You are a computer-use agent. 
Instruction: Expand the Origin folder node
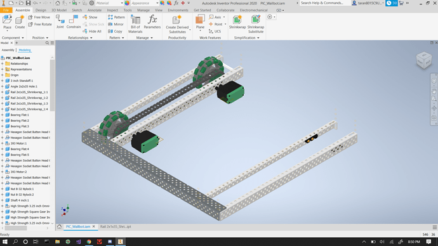click(x=3, y=75)
